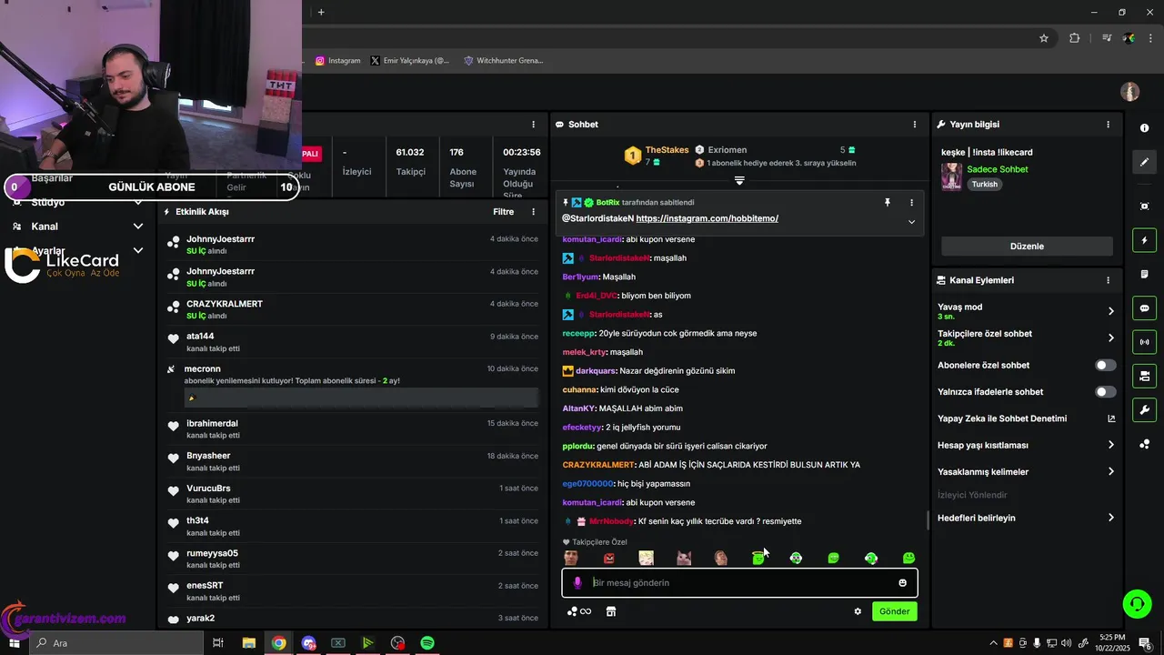The image size is (1164, 655).
Task: Click the document notes icon in the sidebar
Action: 1144,274
